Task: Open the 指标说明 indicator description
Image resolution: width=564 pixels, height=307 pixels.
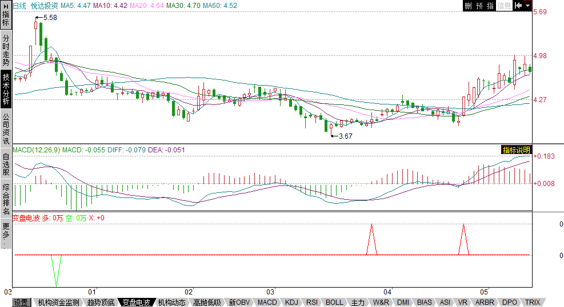Action: pos(516,150)
